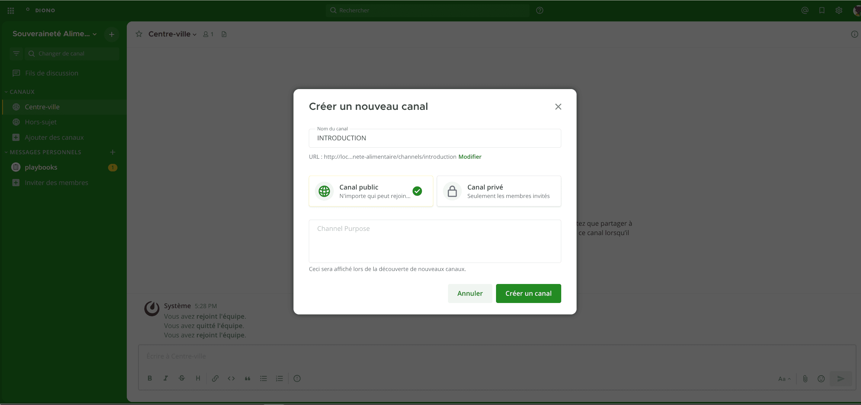Open the help question mark icon
This screenshot has height=405, width=861.
click(x=539, y=10)
